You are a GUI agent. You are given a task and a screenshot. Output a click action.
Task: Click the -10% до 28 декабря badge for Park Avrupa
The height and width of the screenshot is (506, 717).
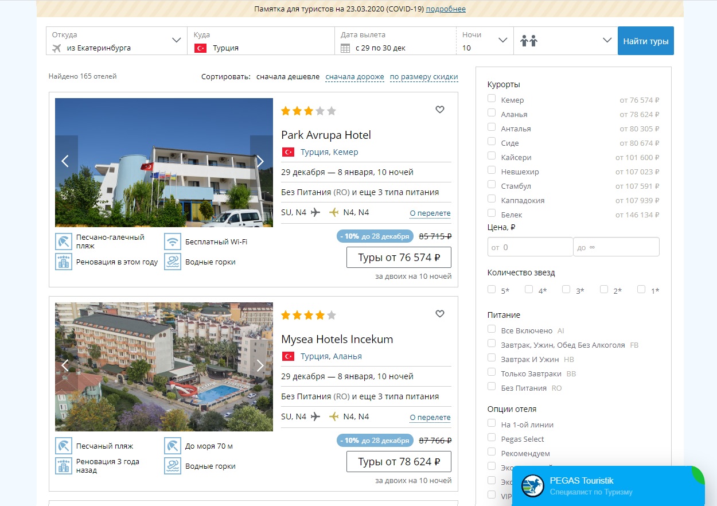pos(375,236)
